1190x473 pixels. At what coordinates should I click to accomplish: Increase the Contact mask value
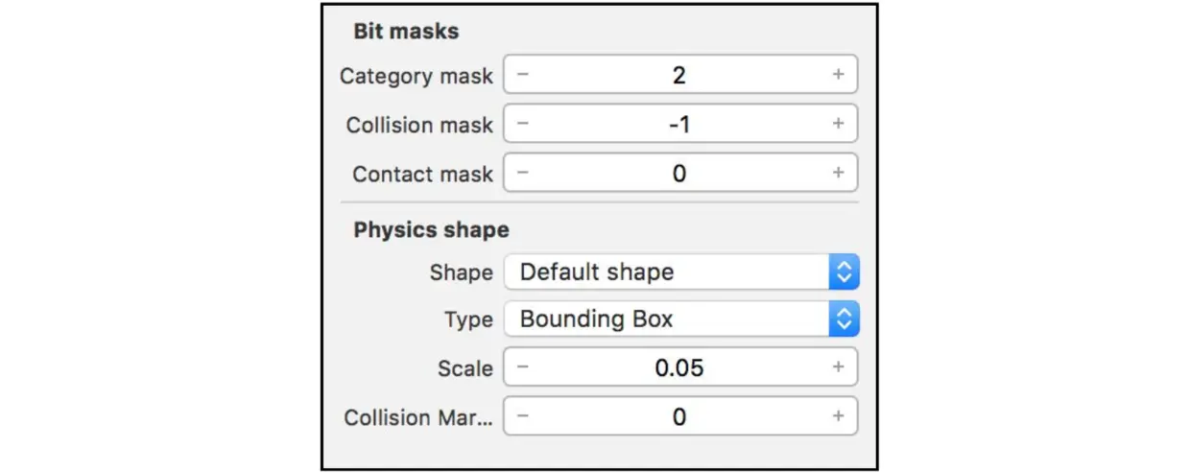click(838, 173)
